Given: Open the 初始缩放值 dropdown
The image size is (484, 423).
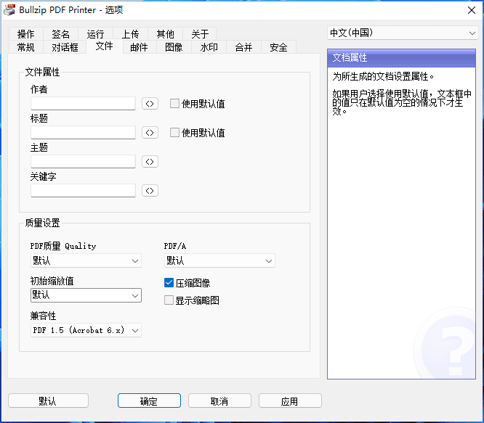Looking at the screenshot, I should [x=86, y=295].
